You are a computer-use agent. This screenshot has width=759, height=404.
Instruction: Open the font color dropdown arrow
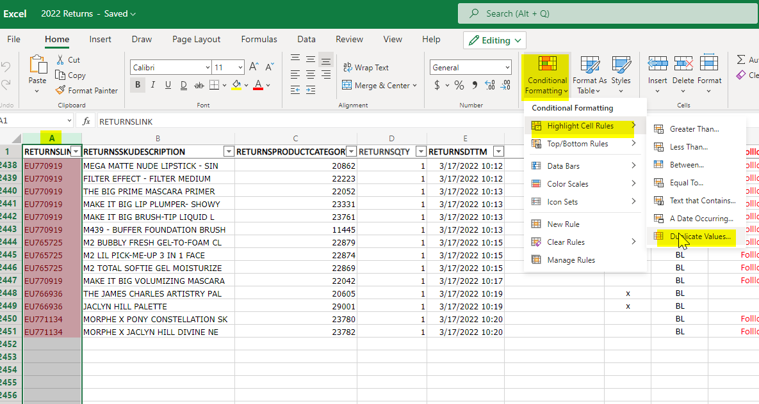pos(268,86)
